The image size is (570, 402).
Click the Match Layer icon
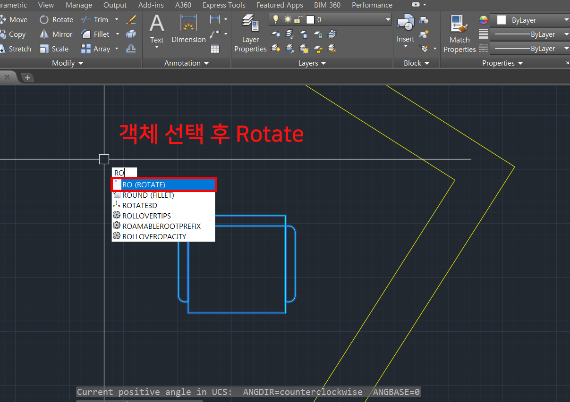pos(332,48)
